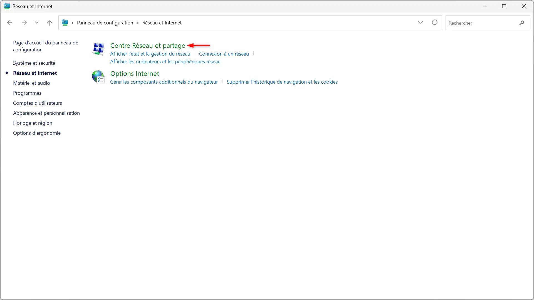The width and height of the screenshot is (534, 300).
Task: Click the search magnifier icon
Action: coord(522,23)
